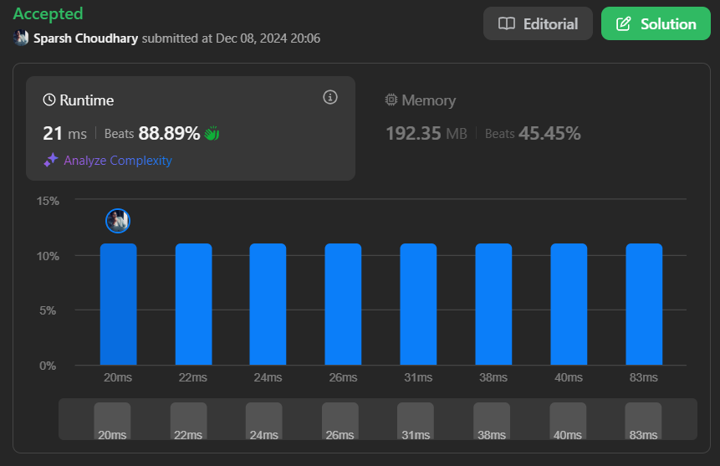The height and width of the screenshot is (466, 720).
Task: Click the book icon in Editorial button
Action: coord(506,23)
